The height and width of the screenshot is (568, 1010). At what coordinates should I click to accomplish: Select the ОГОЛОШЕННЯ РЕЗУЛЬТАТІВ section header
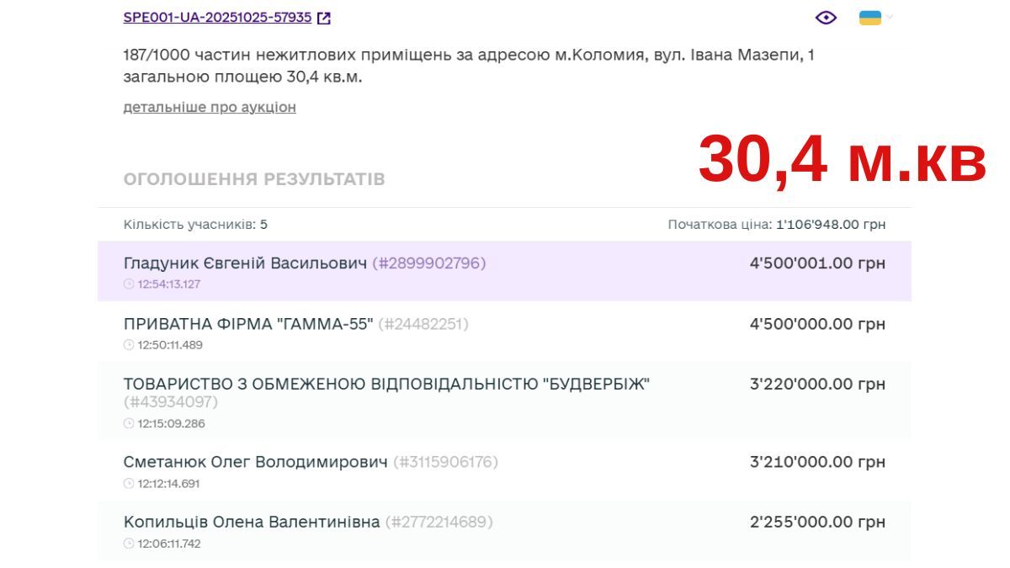(x=254, y=178)
